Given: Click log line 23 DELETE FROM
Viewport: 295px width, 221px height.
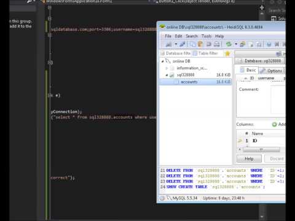Looking at the screenshot, I should click(222, 181).
